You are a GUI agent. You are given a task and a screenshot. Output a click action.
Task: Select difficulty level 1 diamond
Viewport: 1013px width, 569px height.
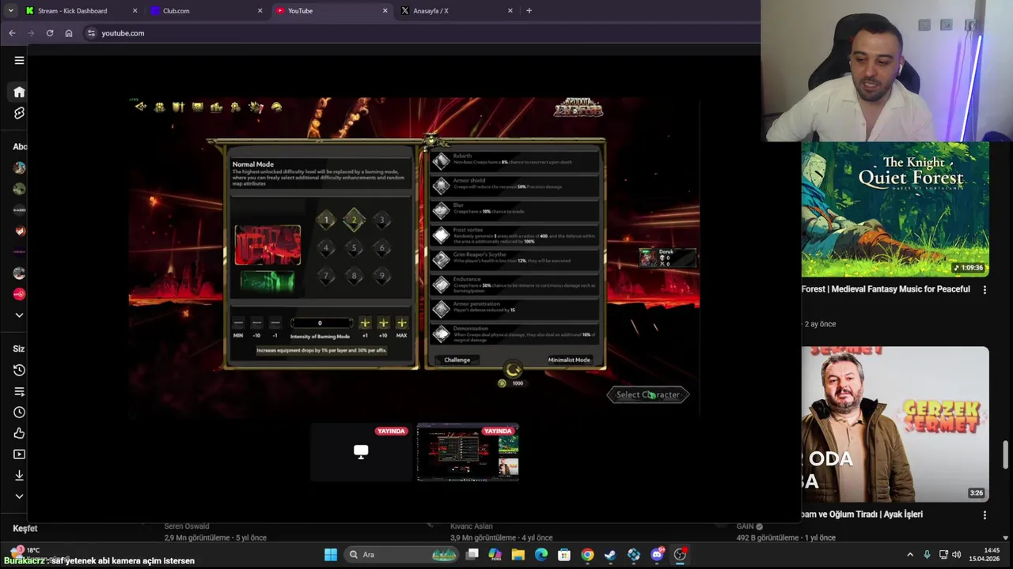326,220
